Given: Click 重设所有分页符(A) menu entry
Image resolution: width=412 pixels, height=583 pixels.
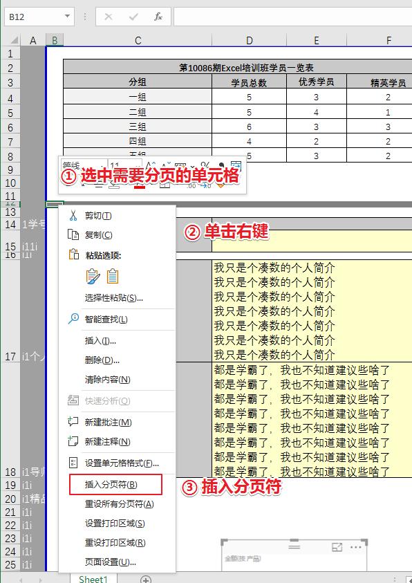Looking at the screenshot, I should pos(117,504).
